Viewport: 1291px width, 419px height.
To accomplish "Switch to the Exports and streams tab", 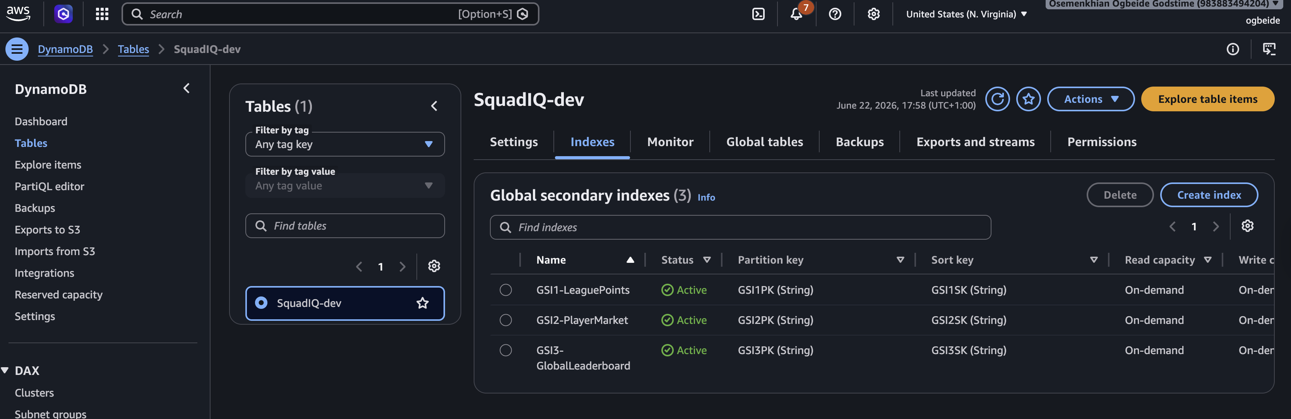I will [x=975, y=142].
